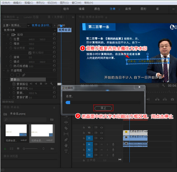Stop mask tracking square button
Viewport: 177px width, 172px height.
[41, 84]
